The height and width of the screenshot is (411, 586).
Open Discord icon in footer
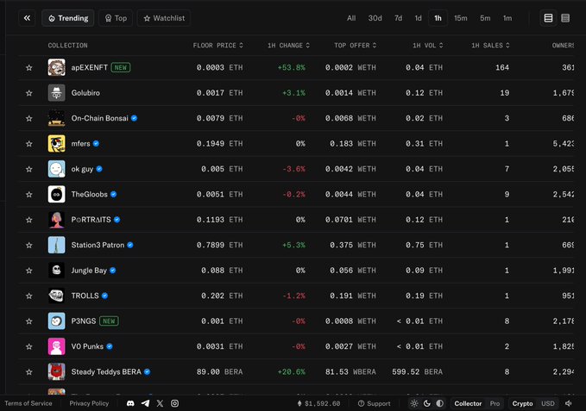130,403
